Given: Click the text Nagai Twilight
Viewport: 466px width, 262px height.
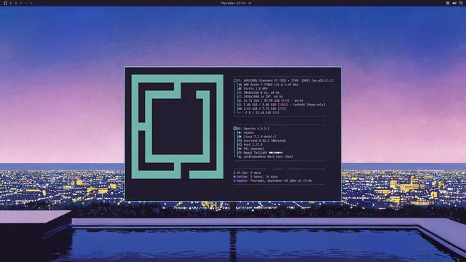Looking at the screenshot, I should 256,153.
